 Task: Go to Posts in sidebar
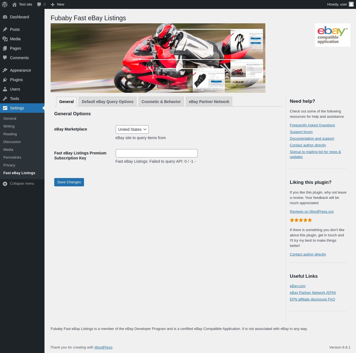click(x=22, y=29)
